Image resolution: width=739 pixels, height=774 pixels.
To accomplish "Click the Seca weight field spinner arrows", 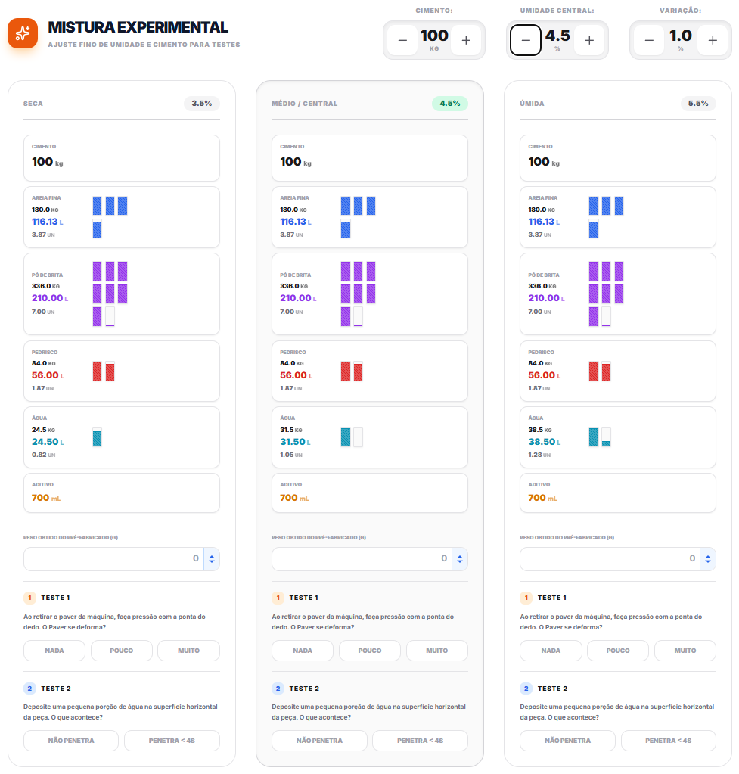I will [212, 559].
